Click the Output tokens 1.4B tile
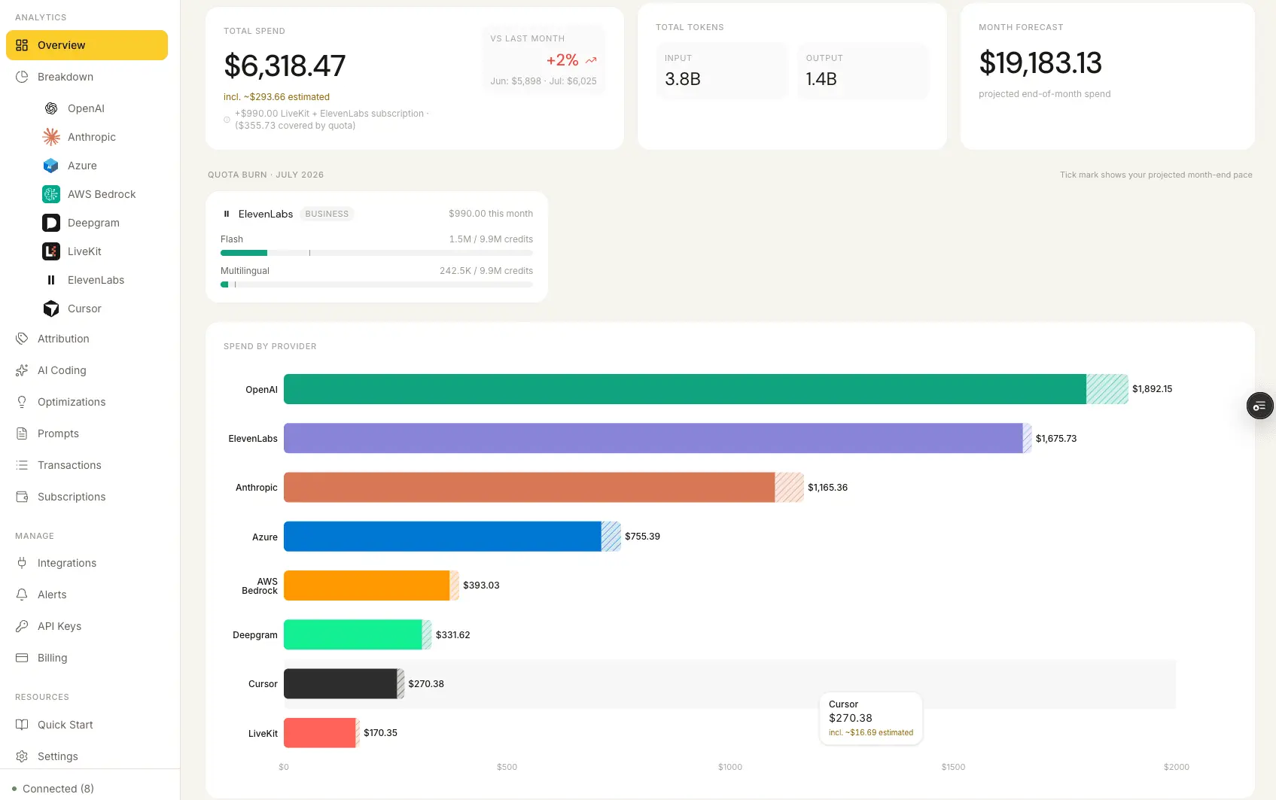The image size is (1276, 800). [x=863, y=71]
